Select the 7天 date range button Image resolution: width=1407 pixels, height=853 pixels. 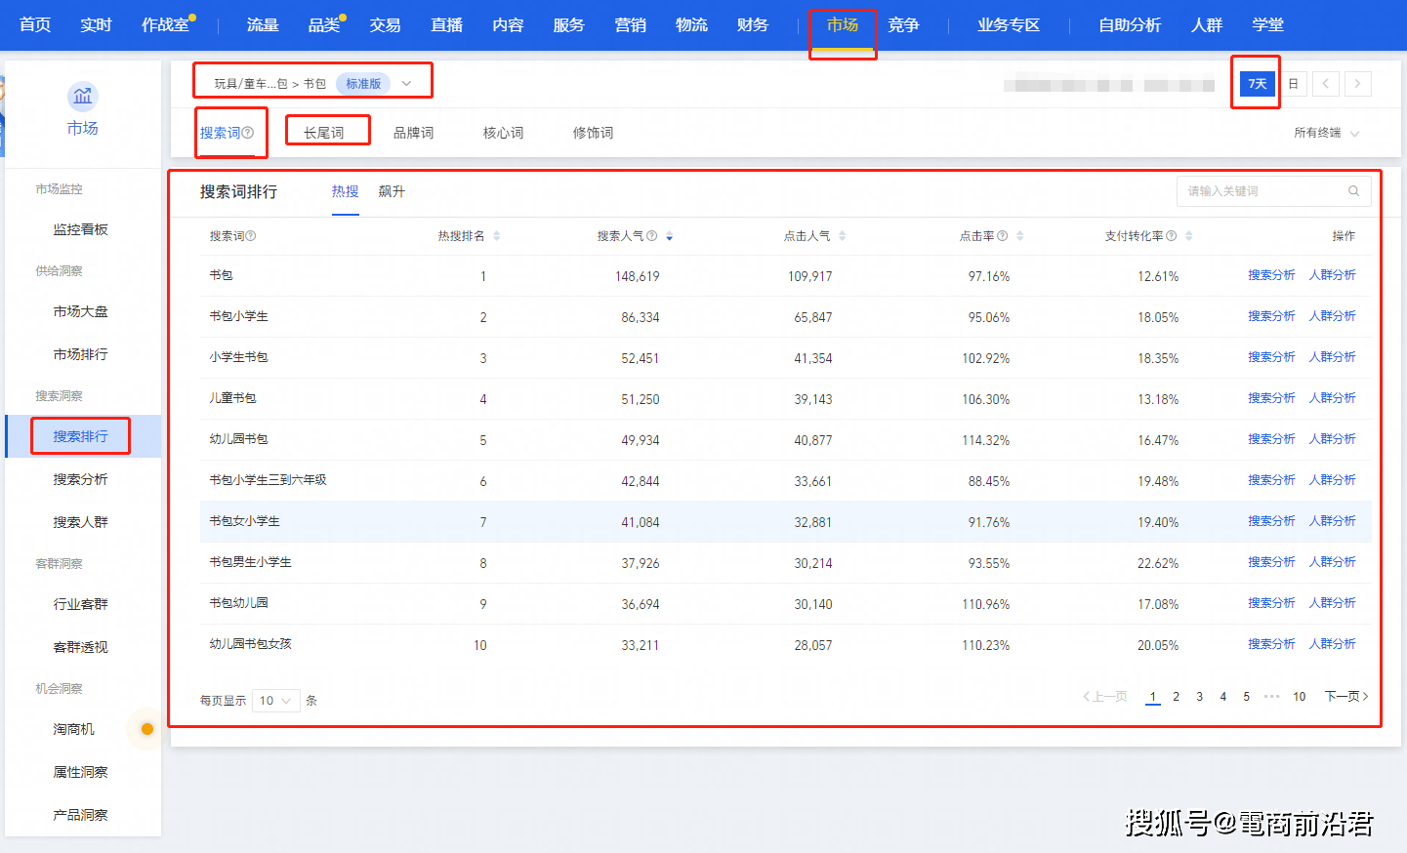coord(1258,84)
